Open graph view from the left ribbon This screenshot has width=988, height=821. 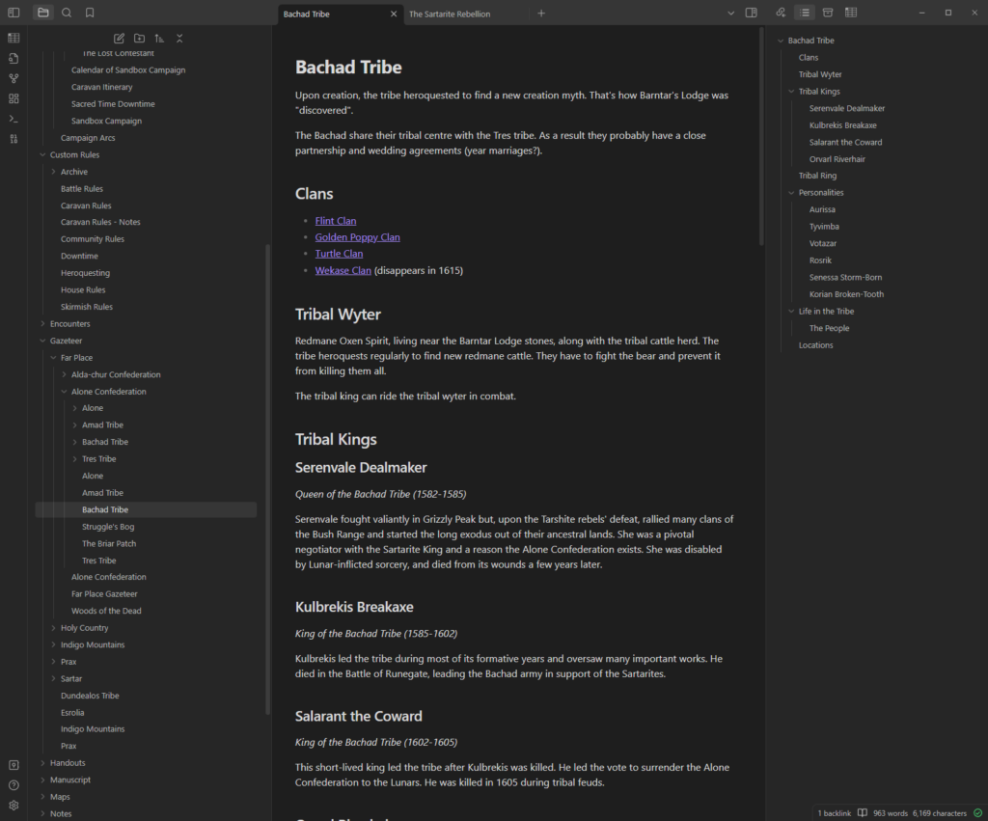14,78
